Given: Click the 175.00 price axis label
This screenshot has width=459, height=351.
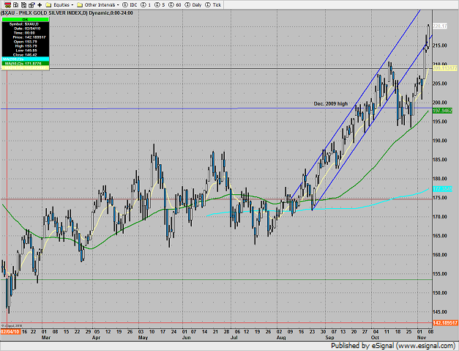Looking at the screenshot, I should coord(440,197).
